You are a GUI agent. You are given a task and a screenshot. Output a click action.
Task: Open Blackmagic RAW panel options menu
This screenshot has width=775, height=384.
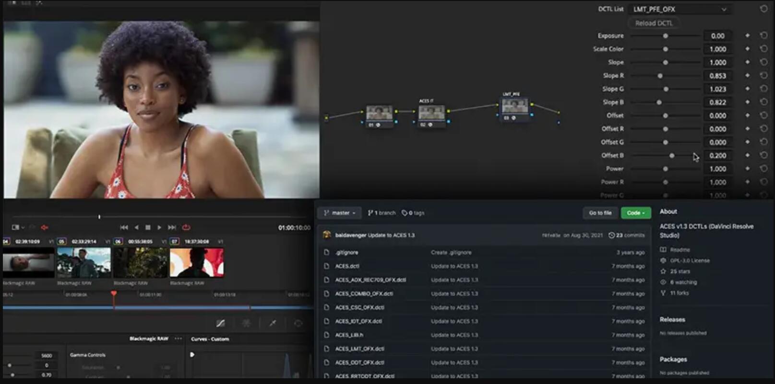pos(179,339)
